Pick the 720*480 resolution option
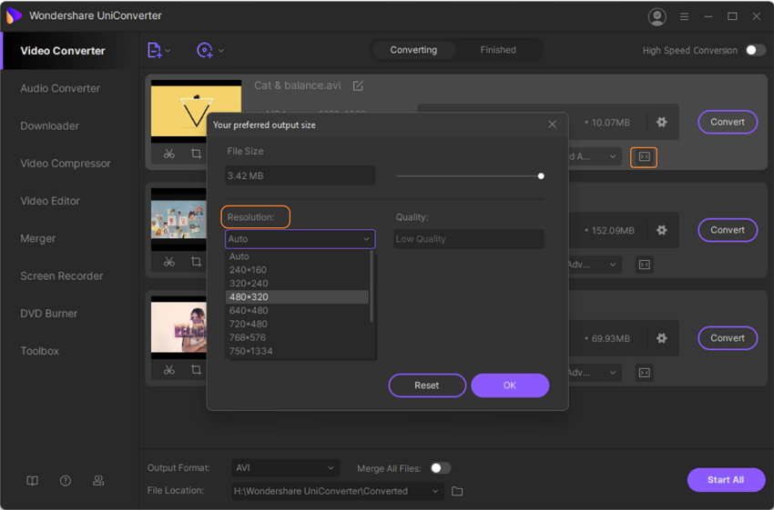 (297, 325)
